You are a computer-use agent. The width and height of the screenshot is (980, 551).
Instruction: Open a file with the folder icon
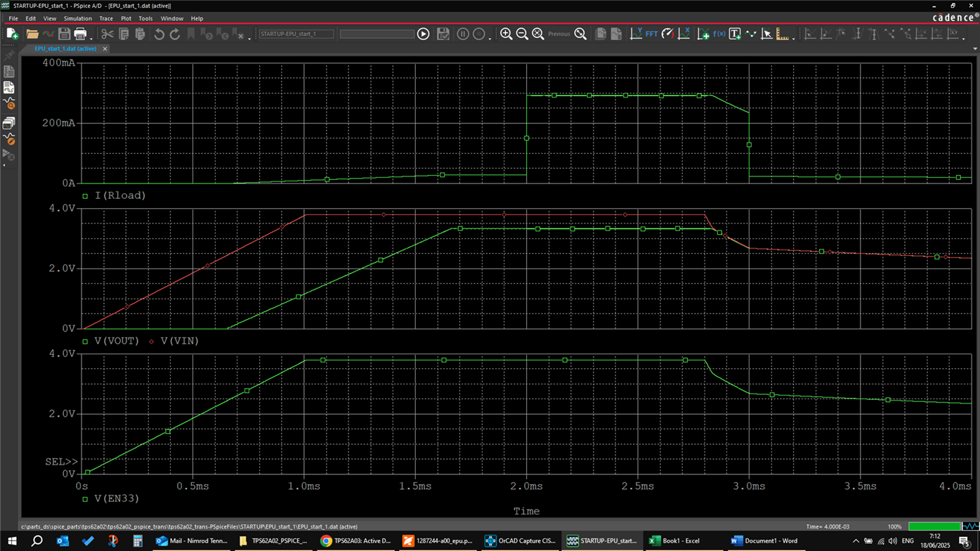click(32, 34)
